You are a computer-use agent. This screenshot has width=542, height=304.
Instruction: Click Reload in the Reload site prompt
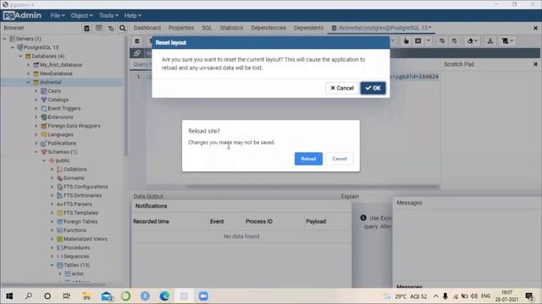[308, 159]
